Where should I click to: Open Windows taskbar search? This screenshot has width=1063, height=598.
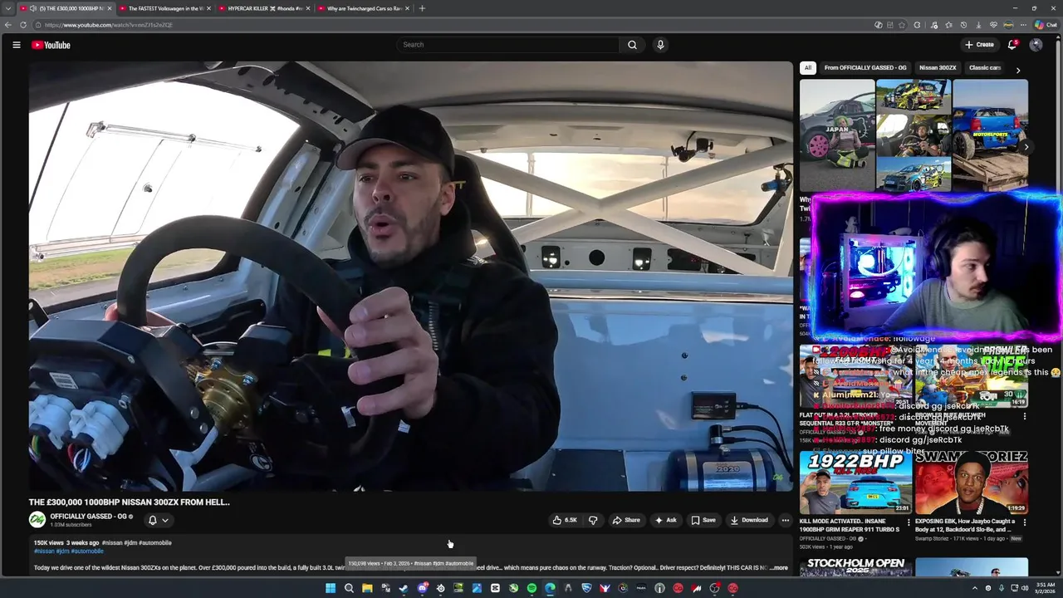[x=349, y=588]
